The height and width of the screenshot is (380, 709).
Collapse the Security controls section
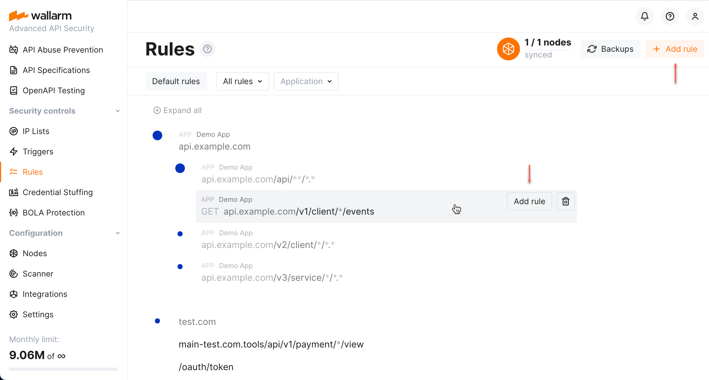(x=118, y=111)
